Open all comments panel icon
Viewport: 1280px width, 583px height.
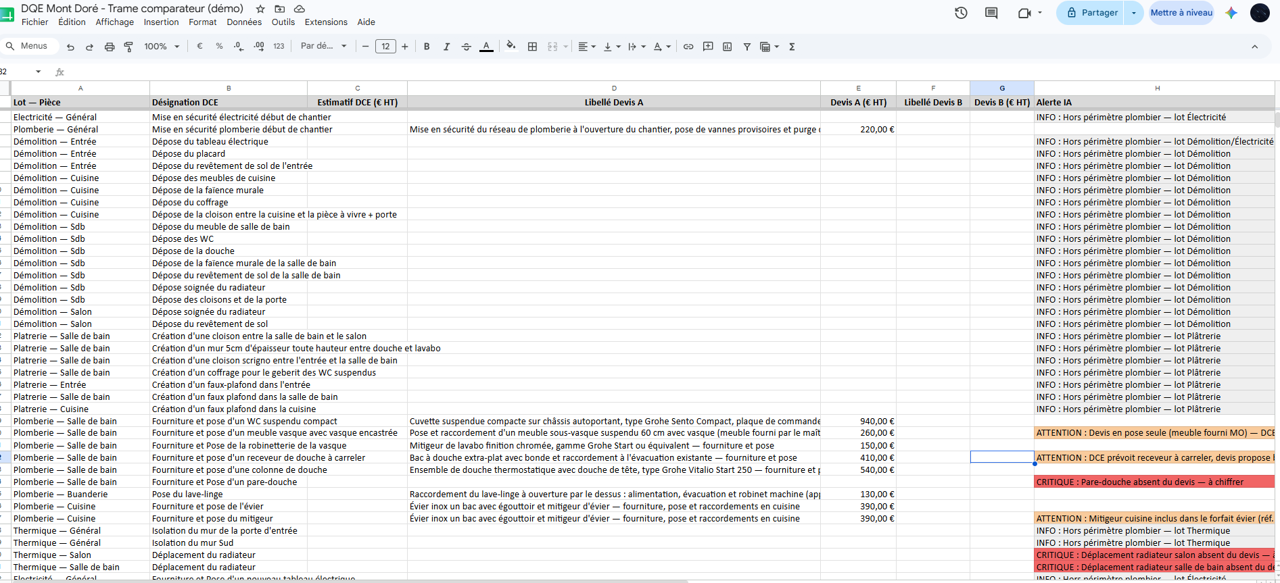(991, 13)
